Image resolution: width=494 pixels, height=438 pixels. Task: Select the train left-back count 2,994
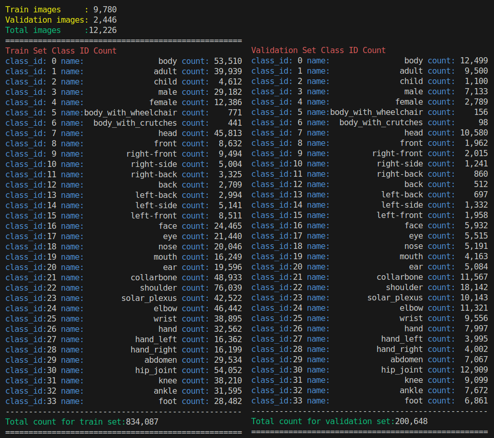tap(230, 195)
